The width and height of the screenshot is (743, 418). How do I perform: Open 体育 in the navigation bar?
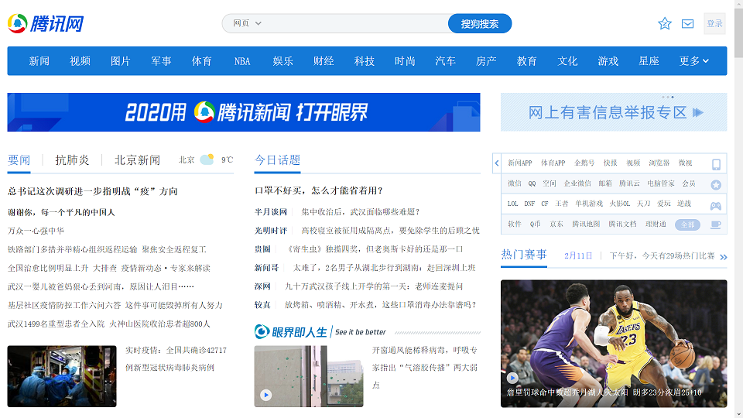(202, 61)
